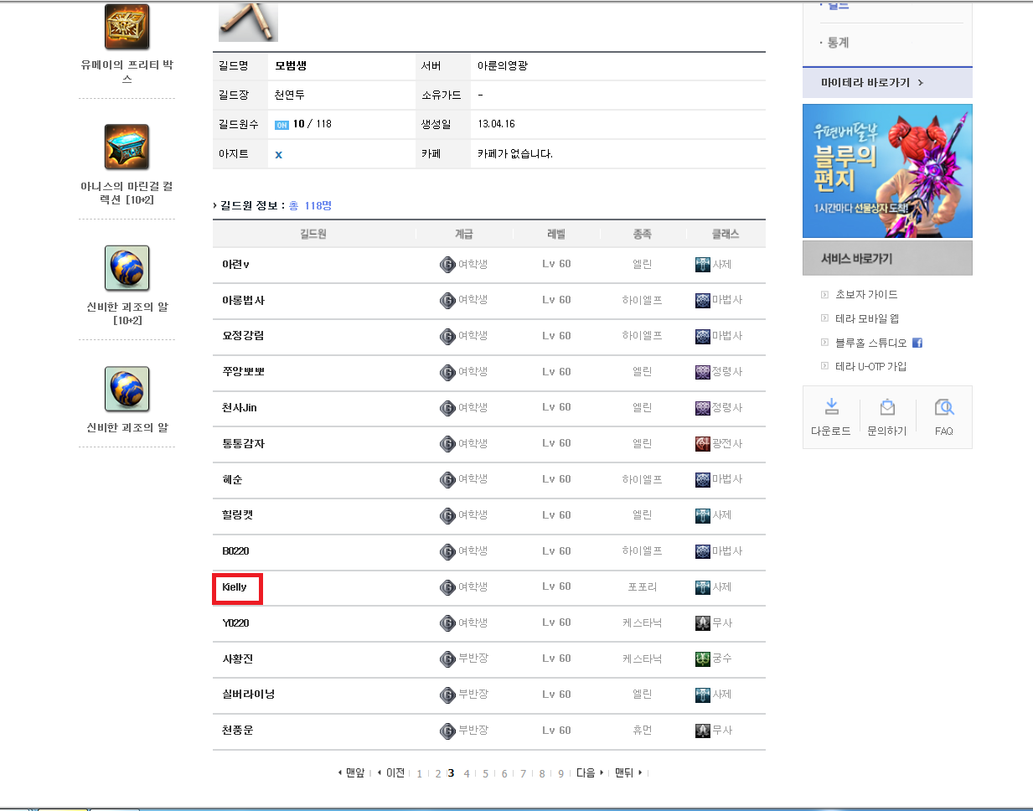Click the 문의하기 inquiry icon
The height and width of the screenshot is (811, 1033).
click(887, 408)
